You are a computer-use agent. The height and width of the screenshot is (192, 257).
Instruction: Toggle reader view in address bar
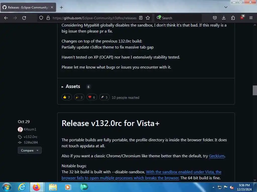141,18
